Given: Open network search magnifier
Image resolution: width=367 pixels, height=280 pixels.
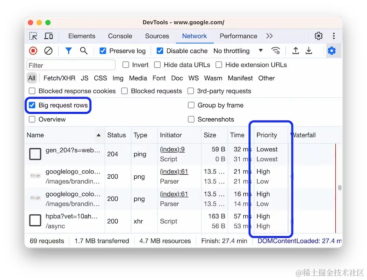Looking at the screenshot, I should coord(83,50).
